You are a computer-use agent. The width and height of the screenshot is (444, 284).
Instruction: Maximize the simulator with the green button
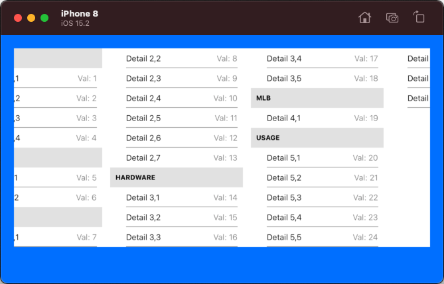point(44,18)
